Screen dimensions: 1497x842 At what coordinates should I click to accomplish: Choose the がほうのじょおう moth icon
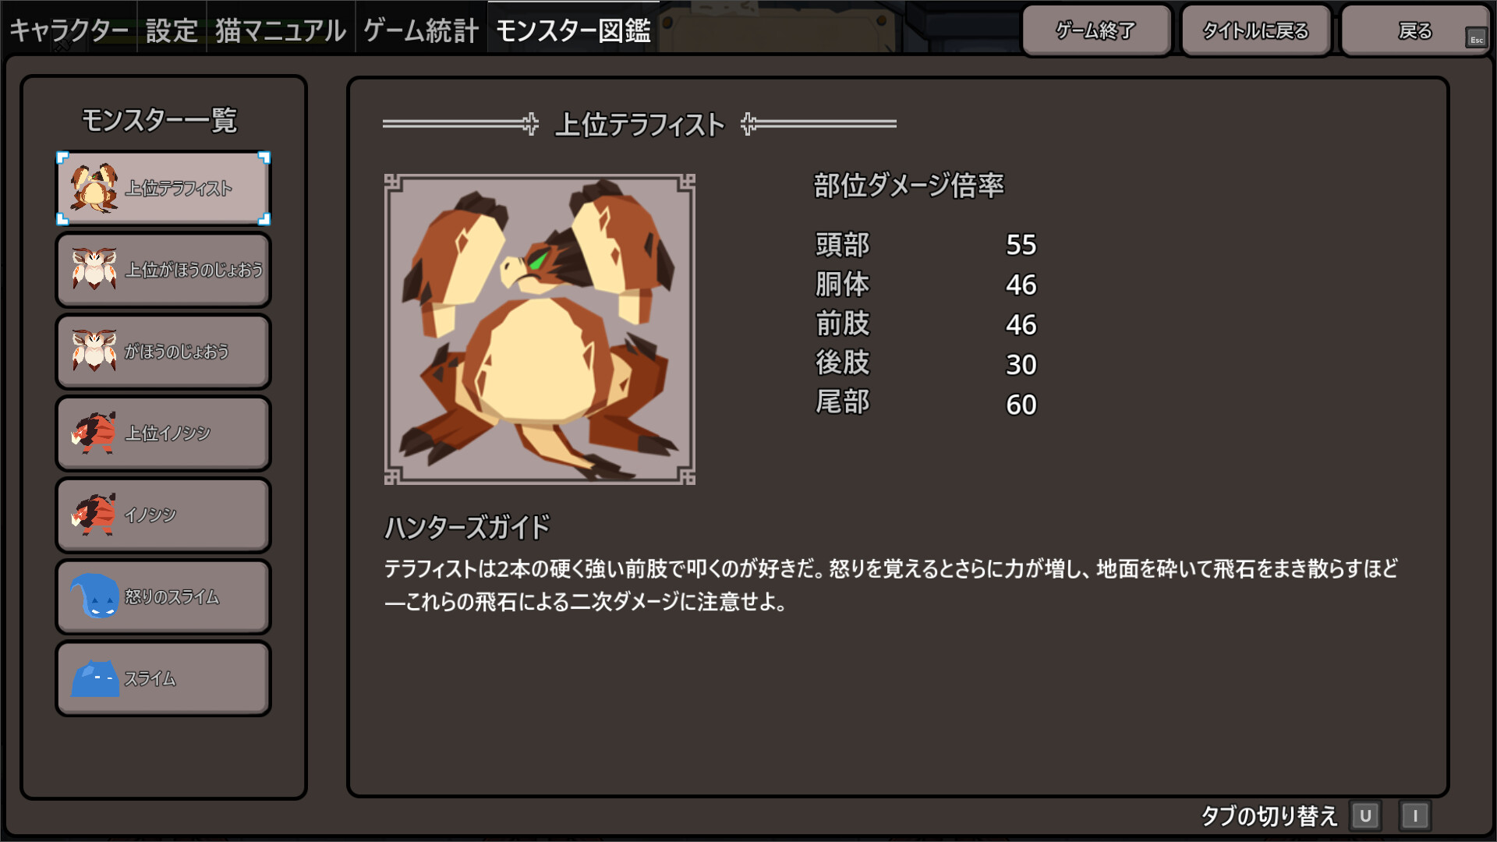click(94, 351)
